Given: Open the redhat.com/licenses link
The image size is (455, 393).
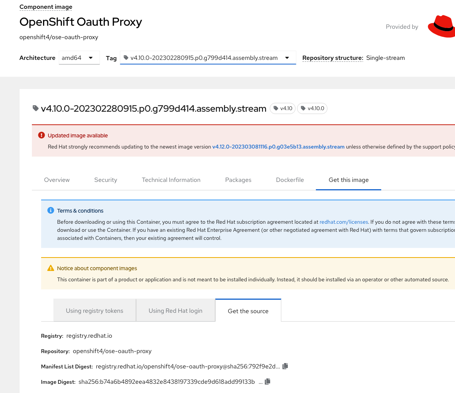Looking at the screenshot, I should (x=344, y=222).
